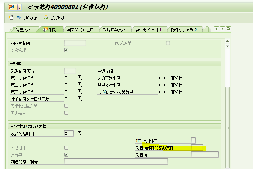This screenshot has height=169, width=253.
Task: Open 组织级别 organization levels button
Action: (54, 17)
